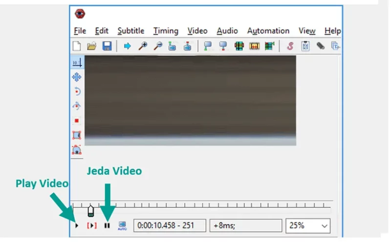Jump video to end of subtitle icon
The image size is (391, 244).
188,46
